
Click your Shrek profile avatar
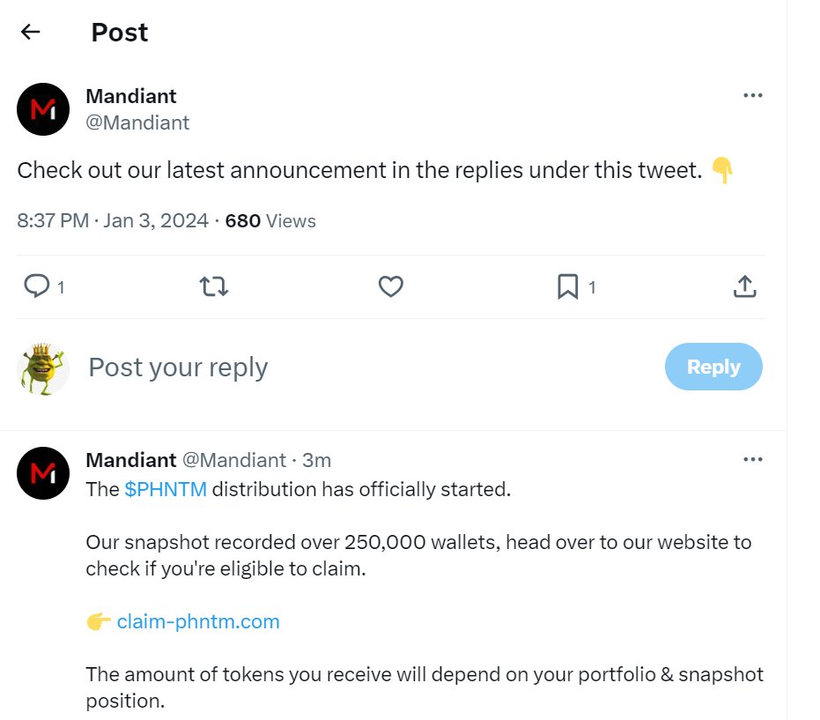(42, 367)
